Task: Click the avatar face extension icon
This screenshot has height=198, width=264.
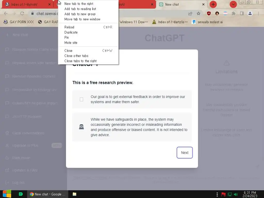Action: [x=217, y=13]
